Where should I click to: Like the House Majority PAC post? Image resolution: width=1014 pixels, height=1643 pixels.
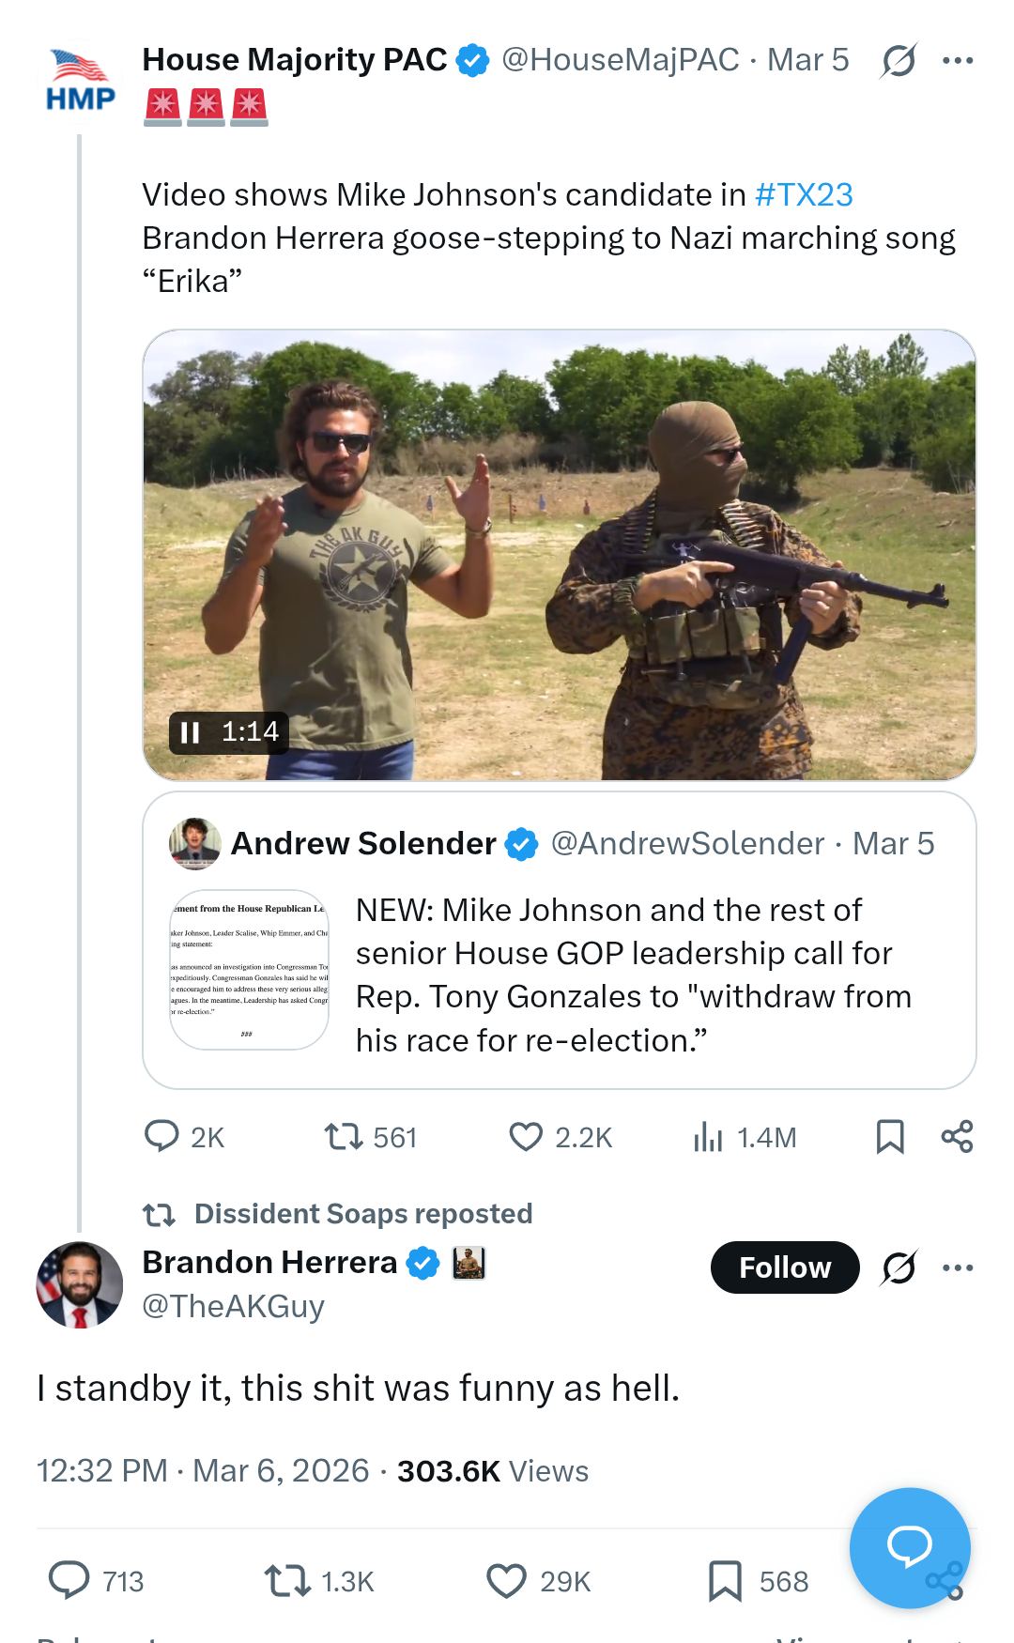(x=526, y=1137)
